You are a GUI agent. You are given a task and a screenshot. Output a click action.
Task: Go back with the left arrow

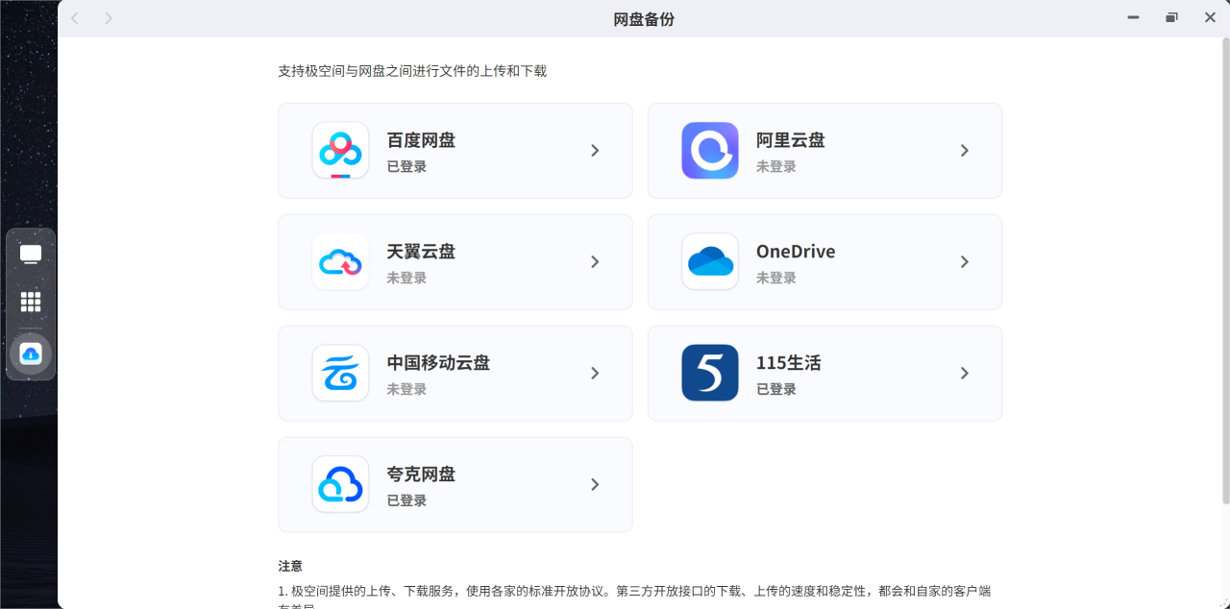(x=76, y=18)
